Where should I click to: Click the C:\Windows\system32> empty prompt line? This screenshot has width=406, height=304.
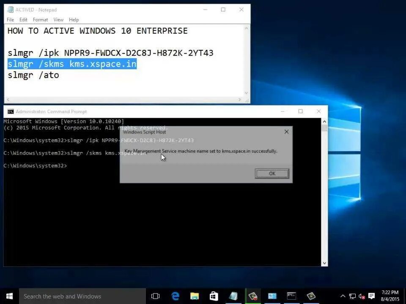(35, 166)
